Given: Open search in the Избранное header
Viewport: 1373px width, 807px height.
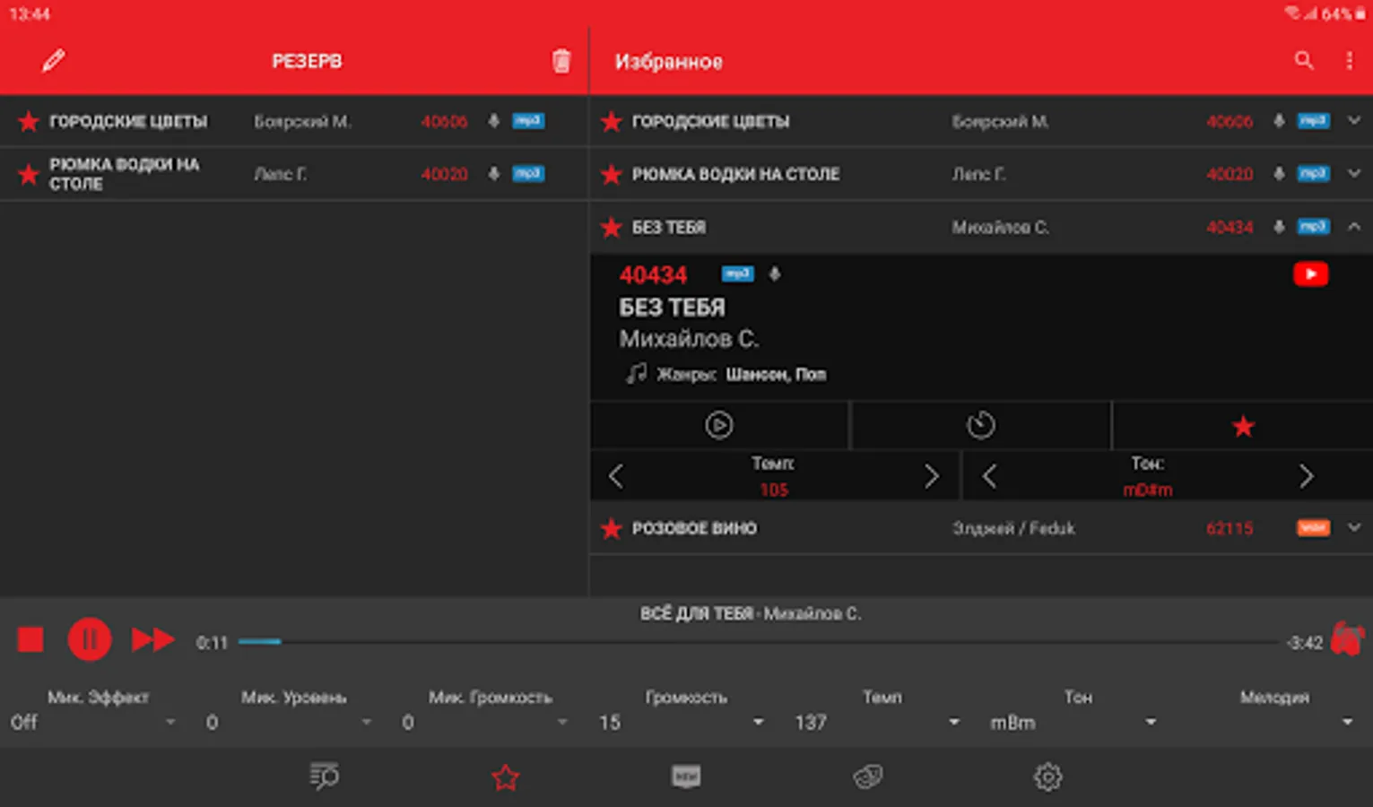Looking at the screenshot, I should coord(1304,61).
